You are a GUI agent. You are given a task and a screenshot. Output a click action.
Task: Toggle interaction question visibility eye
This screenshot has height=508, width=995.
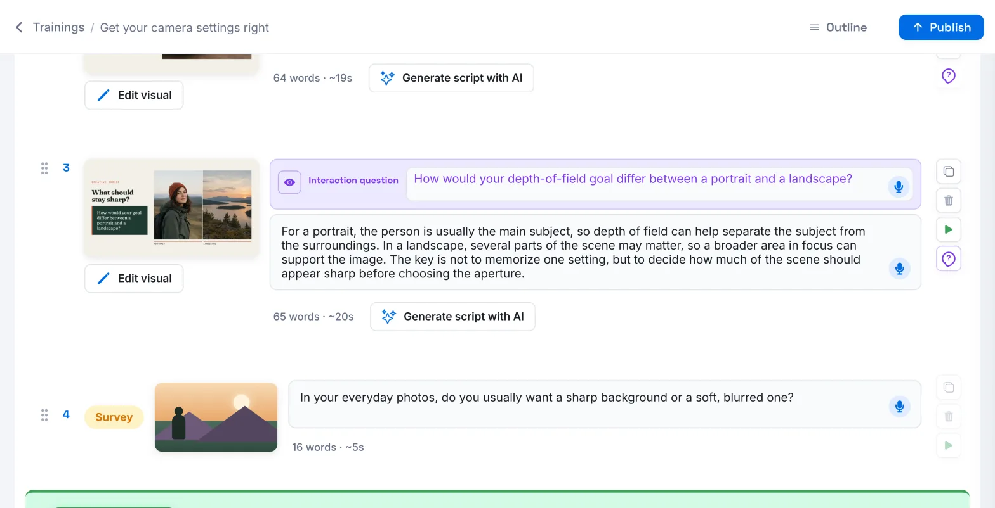[x=289, y=182]
